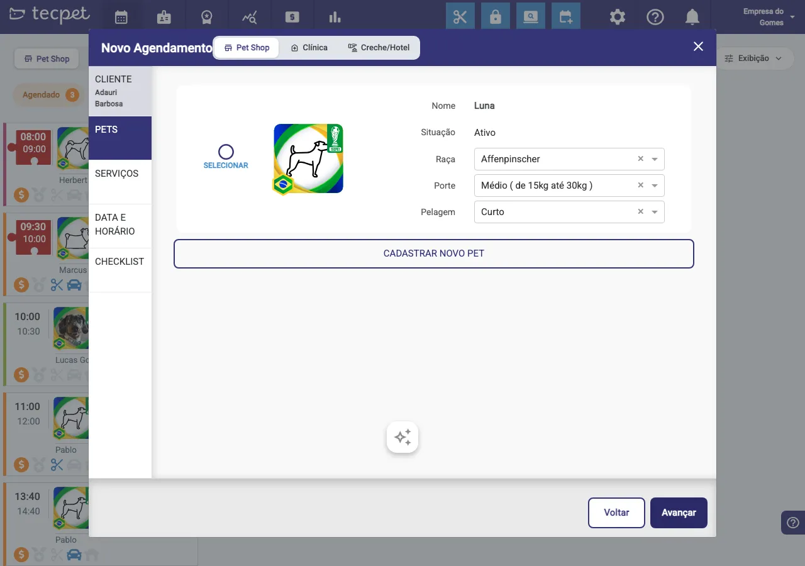Open the bar chart reports icon
805x566 pixels.
point(335,17)
